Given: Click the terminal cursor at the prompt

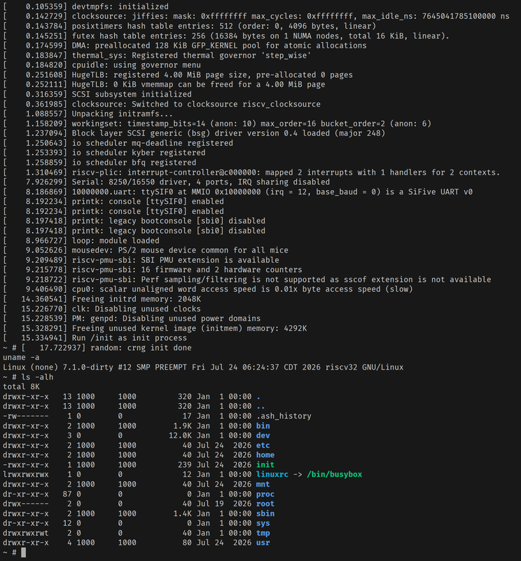Looking at the screenshot, I should pos(24,553).
